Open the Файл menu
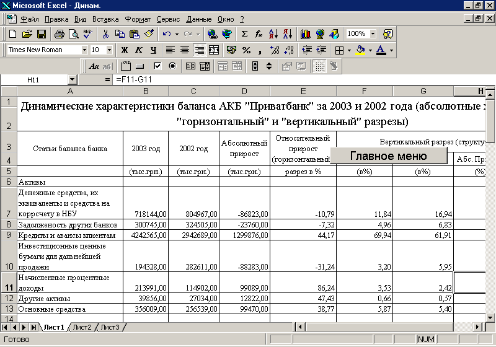The width and height of the screenshot is (496, 347). pos(29,19)
